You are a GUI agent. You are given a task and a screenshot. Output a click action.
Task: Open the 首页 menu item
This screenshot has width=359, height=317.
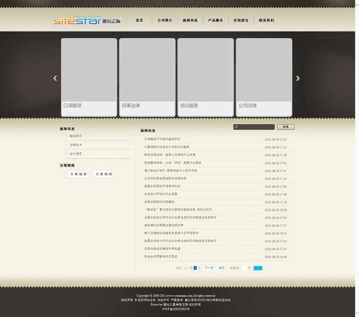[140, 20]
